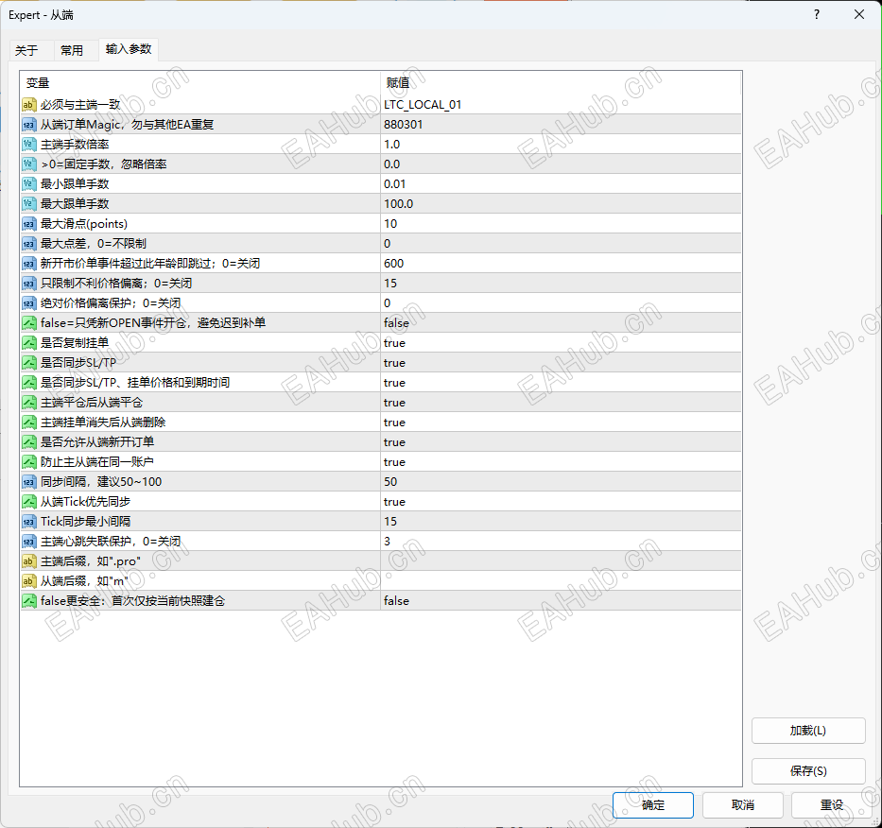This screenshot has width=882, height=828.
Task: Select the 最大滑点(points) row label
Action: point(84,224)
